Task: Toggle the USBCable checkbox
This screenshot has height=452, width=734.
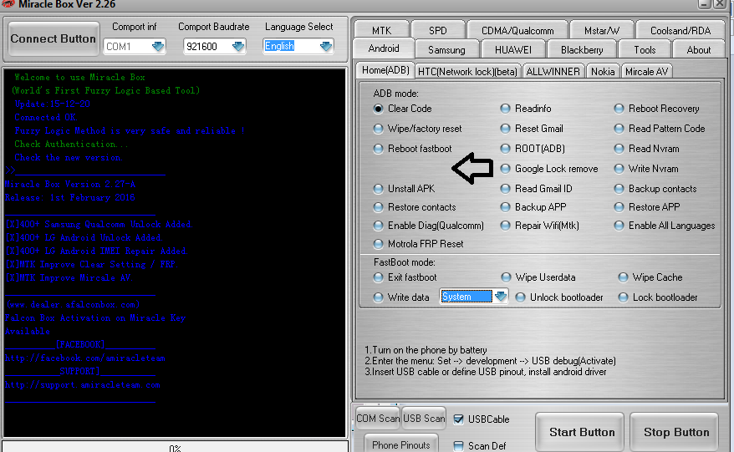Action: (458, 419)
